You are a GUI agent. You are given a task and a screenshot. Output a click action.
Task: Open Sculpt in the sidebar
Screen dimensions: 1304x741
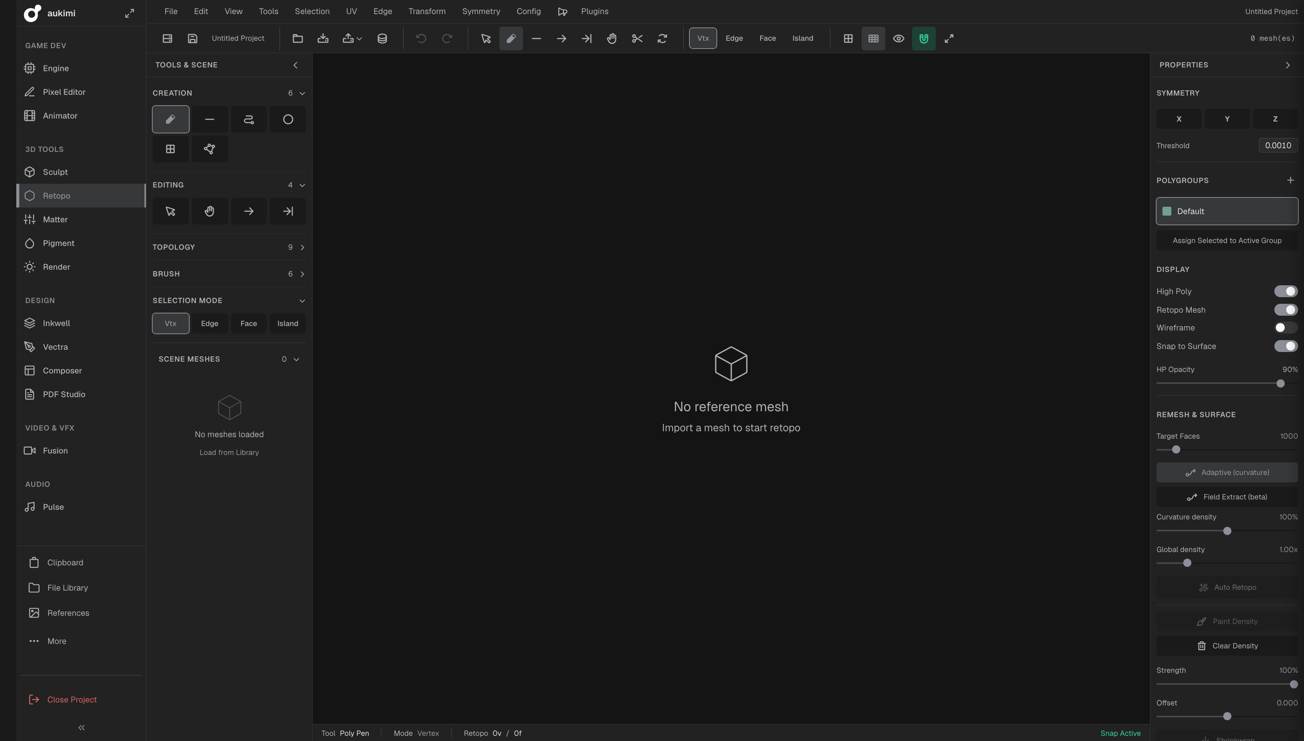click(x=81, y=172)
